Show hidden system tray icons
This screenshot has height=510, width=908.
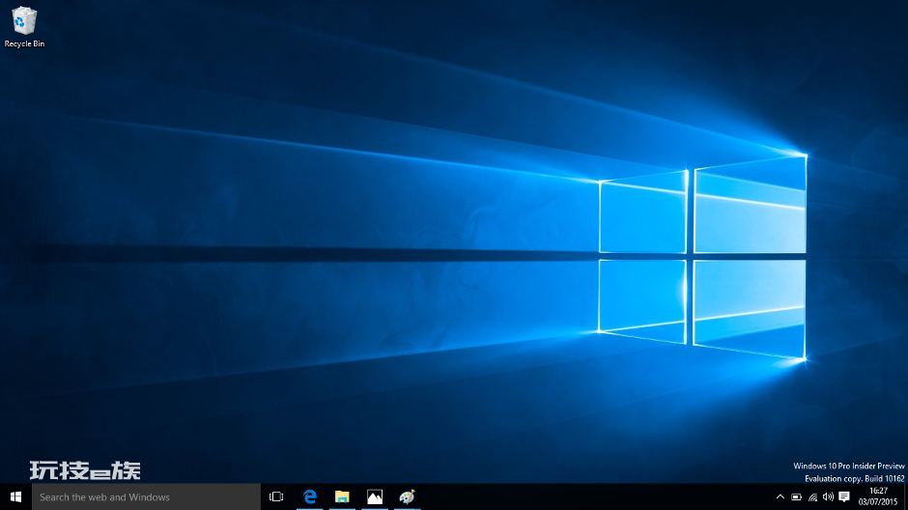coord(780,496)
